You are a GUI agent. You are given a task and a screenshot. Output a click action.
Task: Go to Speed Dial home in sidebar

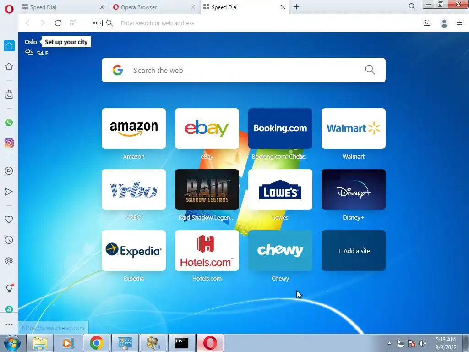[x=9, y=46]
